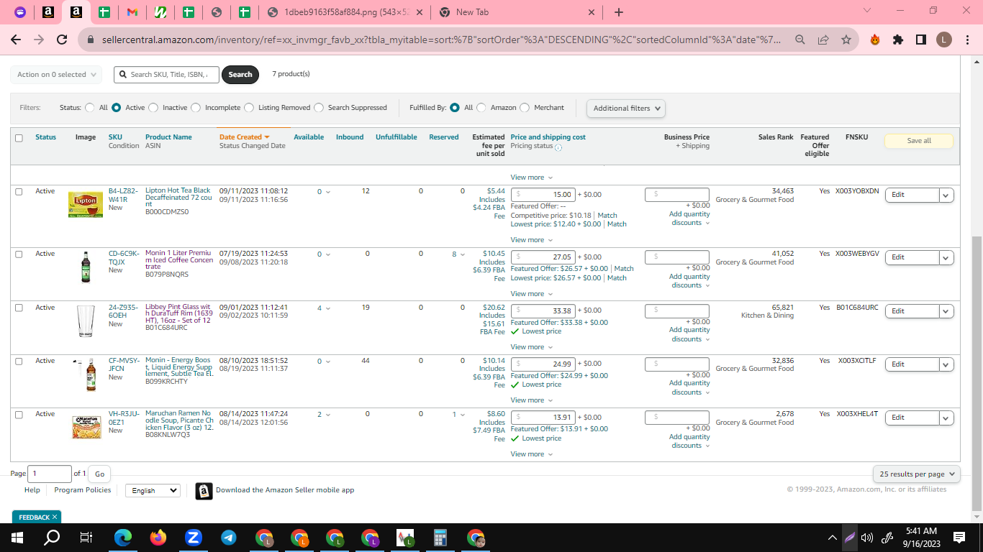Click the volume speaker tray icon

866,537
